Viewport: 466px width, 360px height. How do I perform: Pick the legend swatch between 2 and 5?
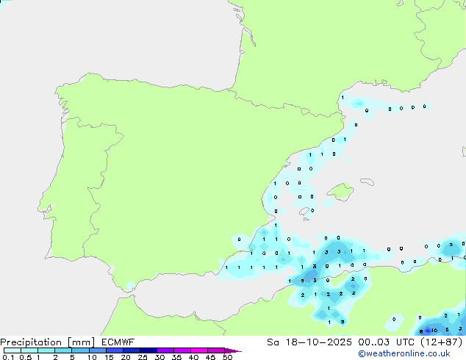click(63, 350)
